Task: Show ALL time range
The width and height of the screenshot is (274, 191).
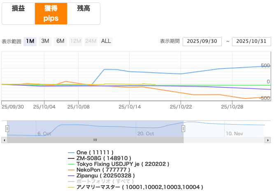Action: (x=106, y=41)
